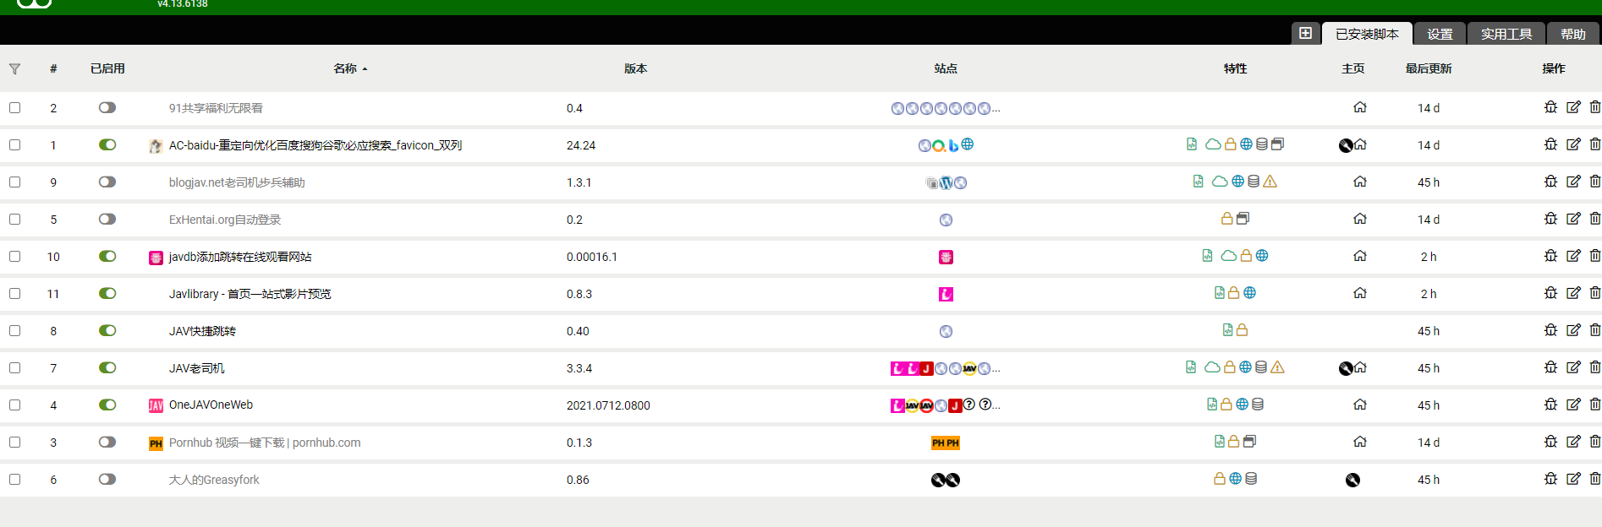1602x527 pixels.
Task: Sort scripts by 名称 column header
Action: point(345,68)
